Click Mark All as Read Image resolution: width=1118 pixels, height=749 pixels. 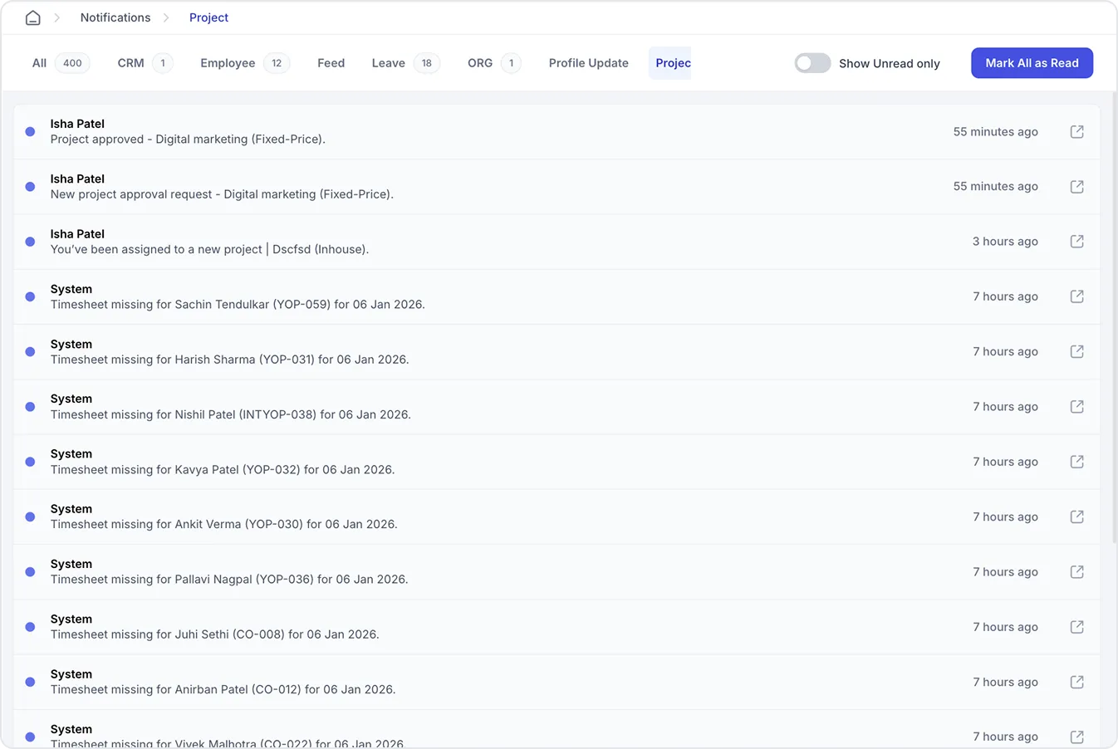click(x=1032, y=62)
